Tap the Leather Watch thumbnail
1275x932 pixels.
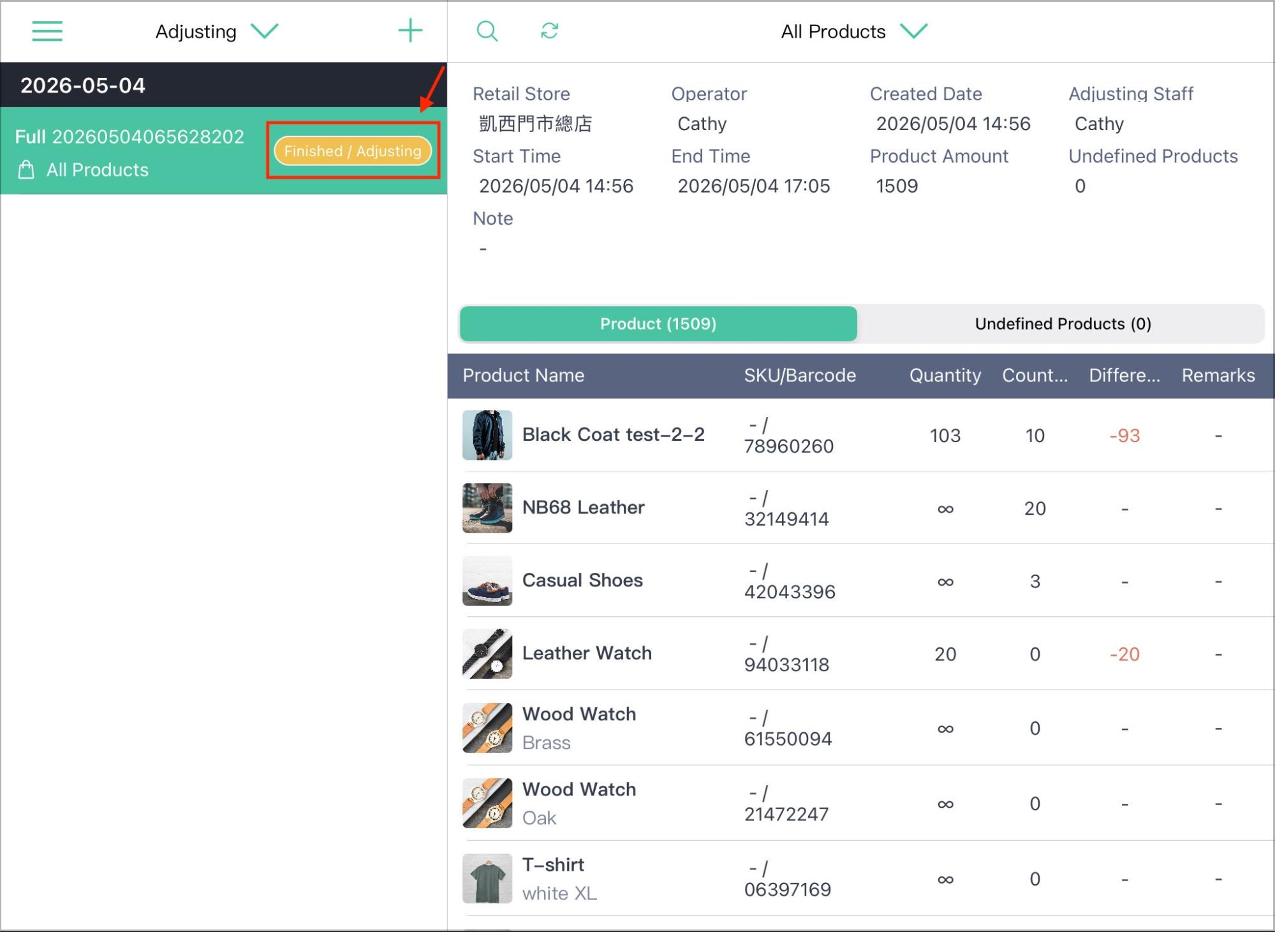(x=487, y=654)
